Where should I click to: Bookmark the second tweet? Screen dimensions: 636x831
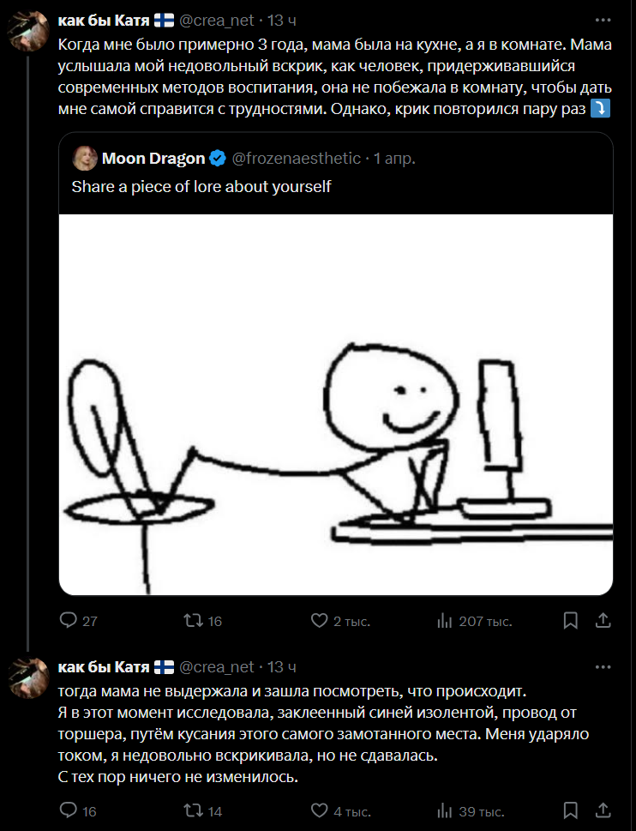[570, 810]
